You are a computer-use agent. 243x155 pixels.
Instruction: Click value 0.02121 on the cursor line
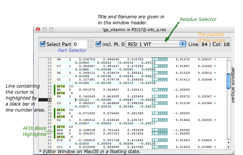pos(82,100)
